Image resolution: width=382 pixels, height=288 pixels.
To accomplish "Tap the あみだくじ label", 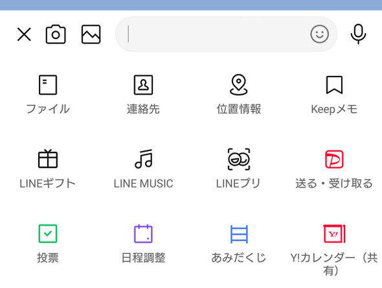I will pos(239,258).
